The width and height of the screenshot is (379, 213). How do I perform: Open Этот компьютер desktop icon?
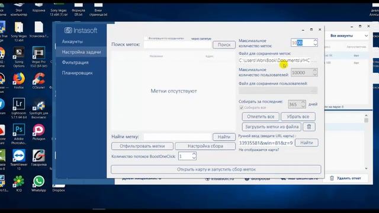point(18,9)
